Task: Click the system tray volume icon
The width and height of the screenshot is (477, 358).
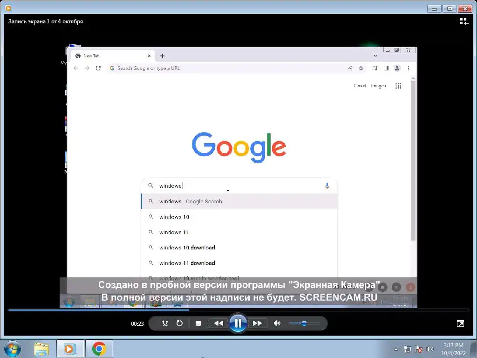Action: [430, 349]
